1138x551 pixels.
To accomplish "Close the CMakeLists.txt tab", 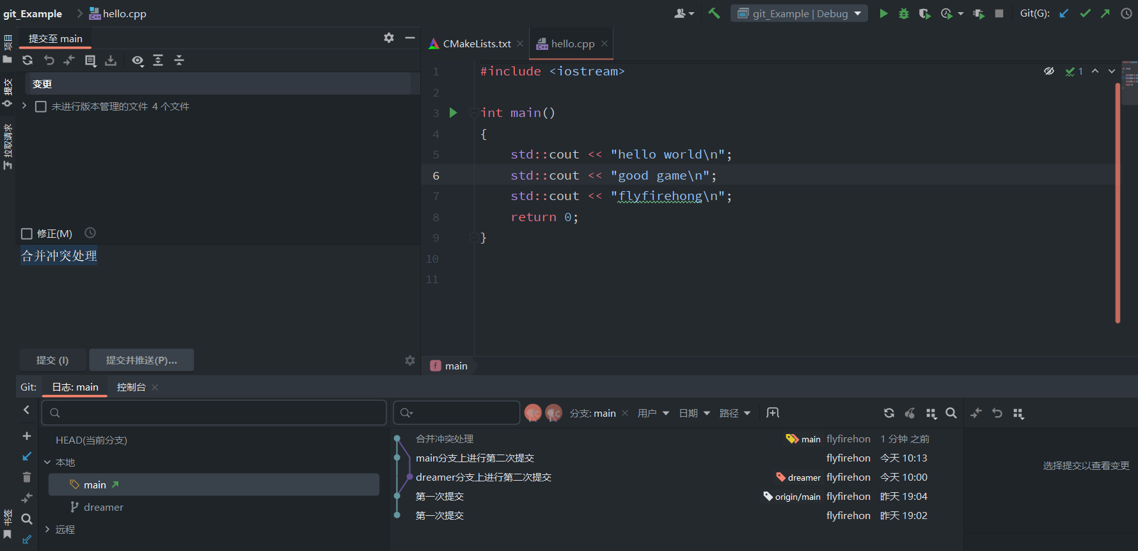I will [x=520, y=43].
